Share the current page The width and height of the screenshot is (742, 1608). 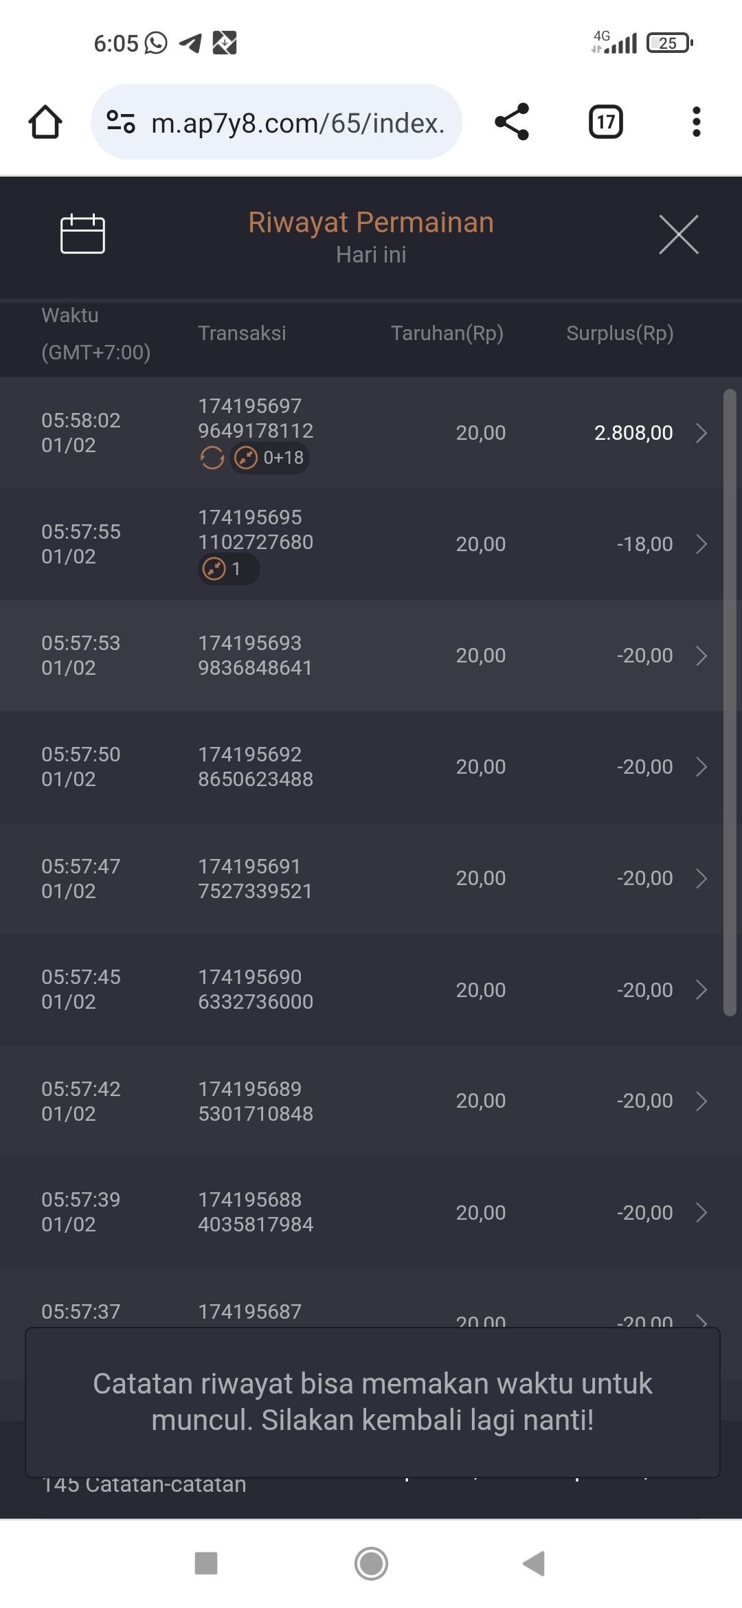(512, 122)
